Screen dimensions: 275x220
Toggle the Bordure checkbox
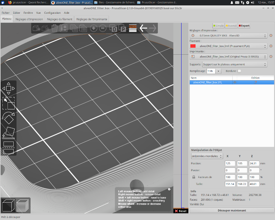click(x=239, y=71)
